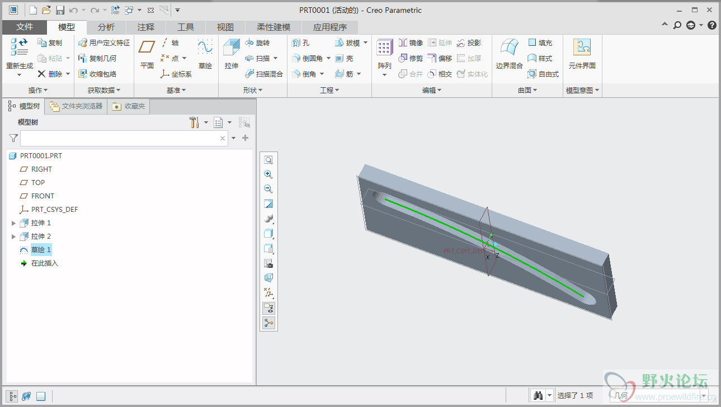Click the Pattern (阵列) tool icon
This screenshot has height=407, width=721.
(384, 48)
